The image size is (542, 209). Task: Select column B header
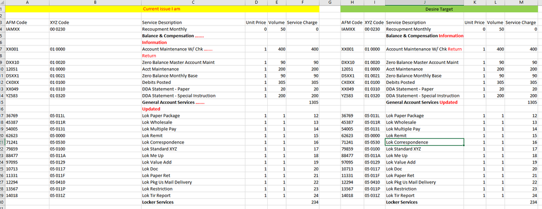95,2
